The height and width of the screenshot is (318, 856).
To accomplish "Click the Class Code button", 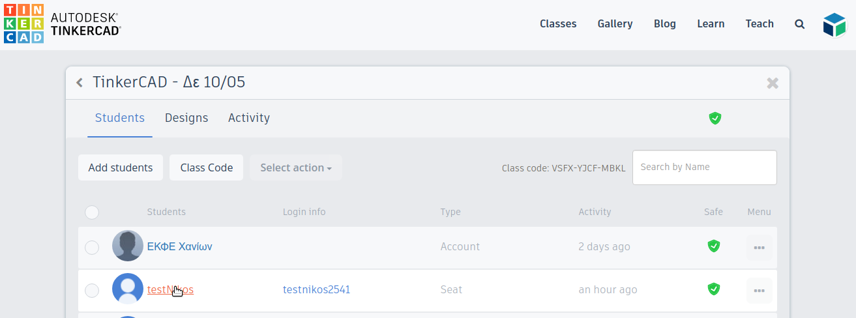I will point(207,167).
